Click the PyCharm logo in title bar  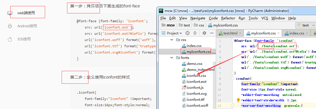click(x=161, y=11)
